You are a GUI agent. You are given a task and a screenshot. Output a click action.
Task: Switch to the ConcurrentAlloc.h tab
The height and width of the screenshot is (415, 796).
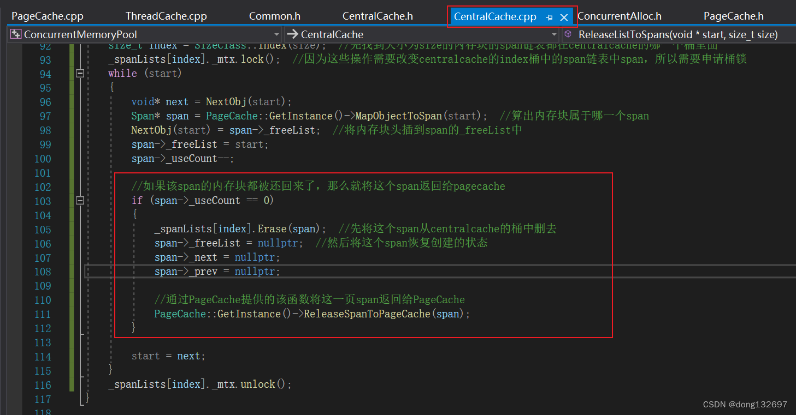[x=620, y=16]
